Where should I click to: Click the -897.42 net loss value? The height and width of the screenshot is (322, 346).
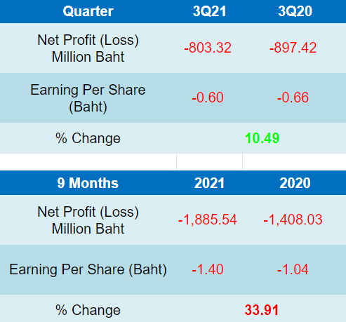click(x=293, y=48)
